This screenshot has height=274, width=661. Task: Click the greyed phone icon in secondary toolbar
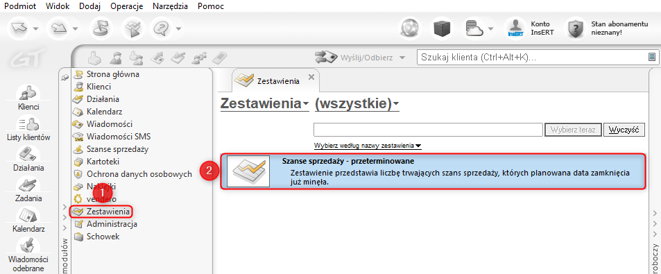point(219,58)
